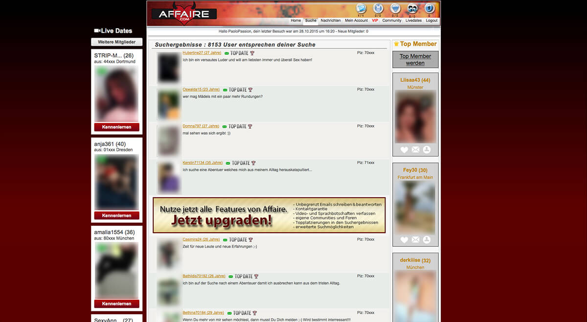This screenshot has width=587, height=322.
Task: Click the Kerstin71134 profile thumbnail
Action: click(169, 178)
